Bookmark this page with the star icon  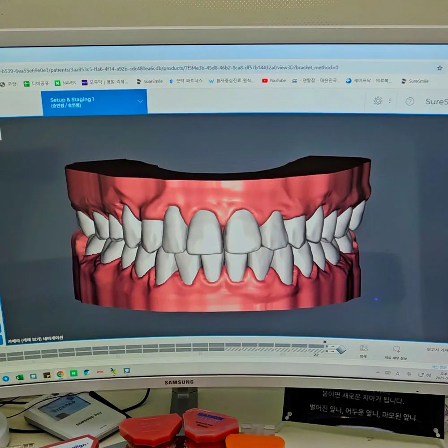(440, 68)
